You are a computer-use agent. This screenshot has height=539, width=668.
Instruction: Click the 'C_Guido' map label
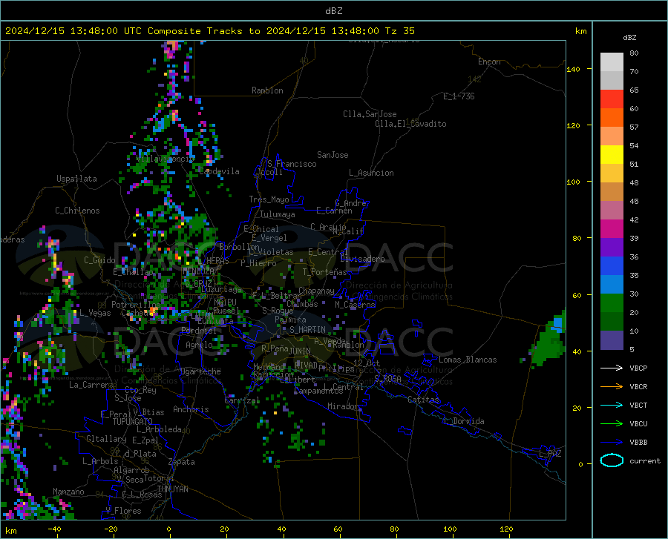[x=99, y=260]
